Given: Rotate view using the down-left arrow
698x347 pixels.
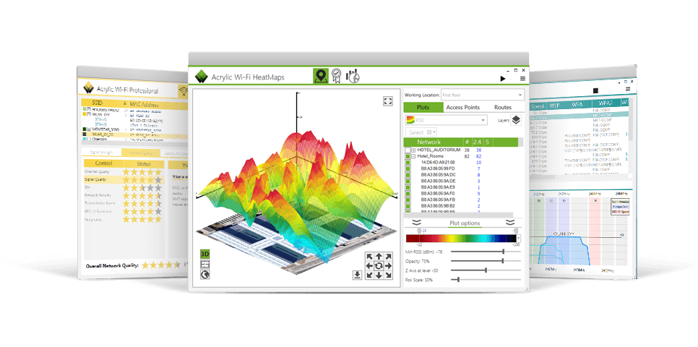Looking at the screenshot, I should click(x=369, y=275).
